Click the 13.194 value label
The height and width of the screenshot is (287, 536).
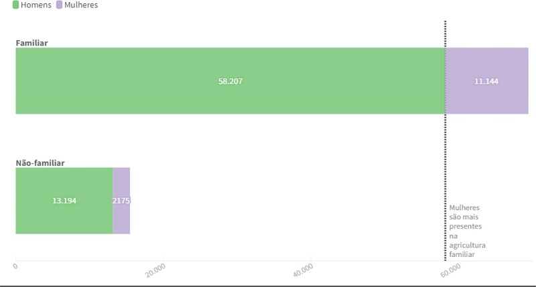(64, 201)
